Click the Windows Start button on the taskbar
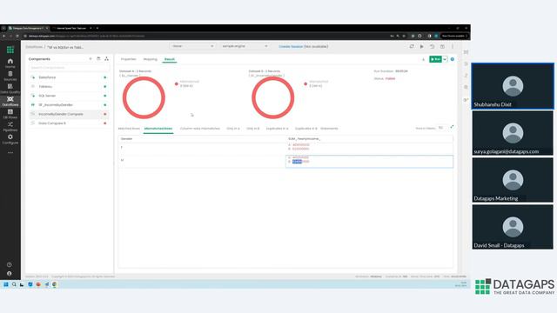This screenshot has width=557, height=313. click(6, 284)
